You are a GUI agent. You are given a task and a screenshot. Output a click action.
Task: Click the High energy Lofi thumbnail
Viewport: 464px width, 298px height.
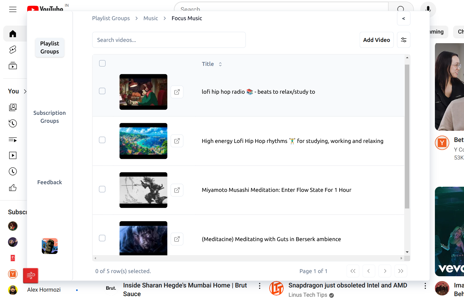143,141
